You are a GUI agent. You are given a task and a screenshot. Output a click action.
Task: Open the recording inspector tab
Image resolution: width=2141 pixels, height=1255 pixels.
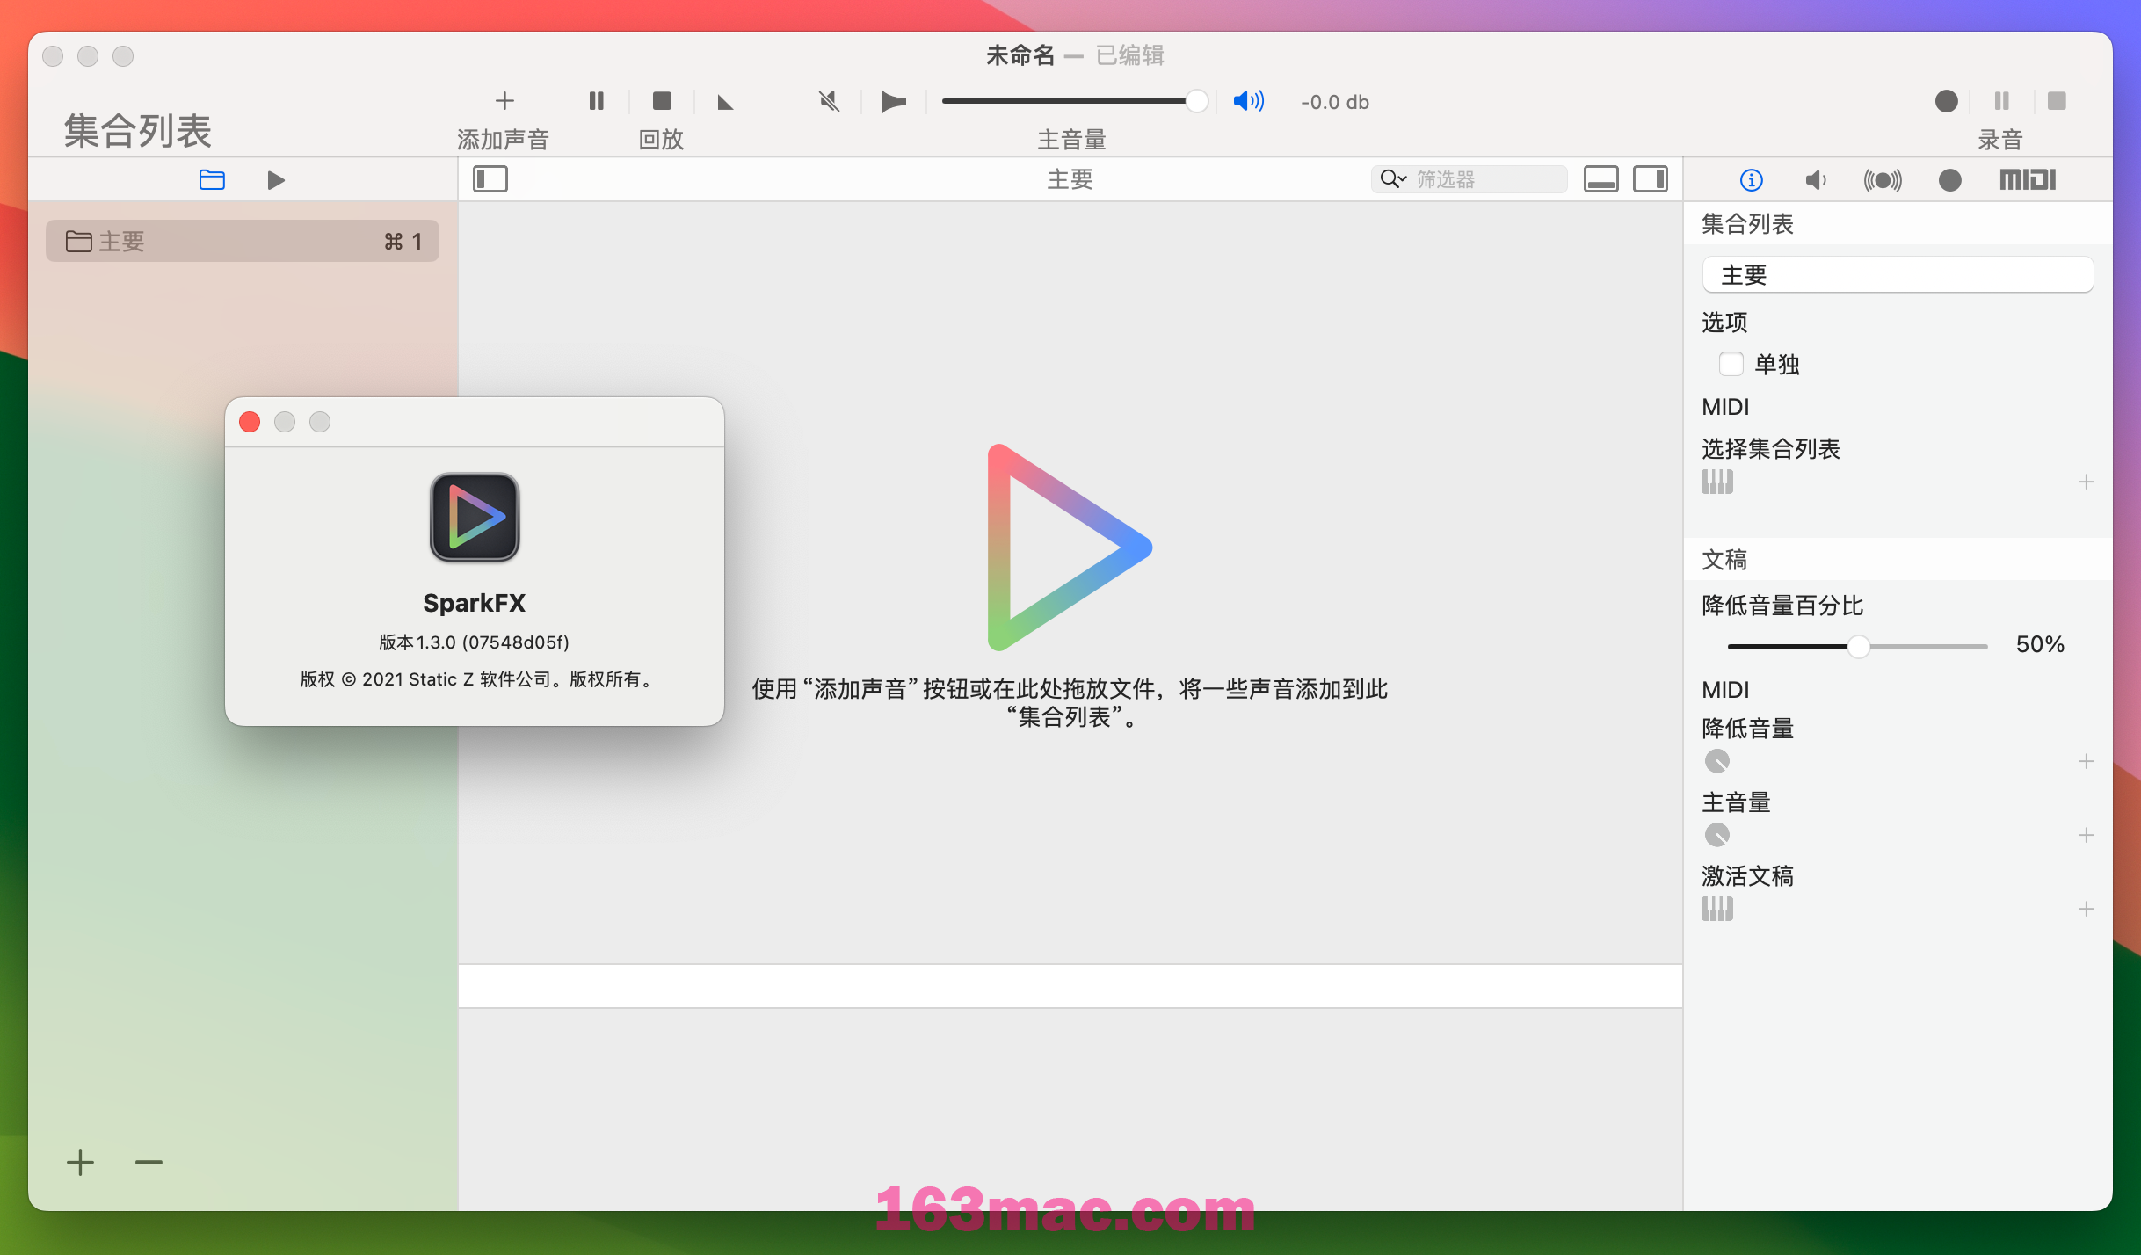(x=1949, y=180)
